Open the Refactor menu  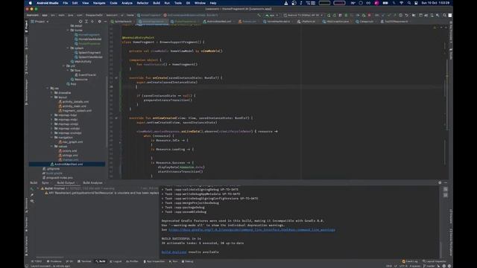[142, 3]
